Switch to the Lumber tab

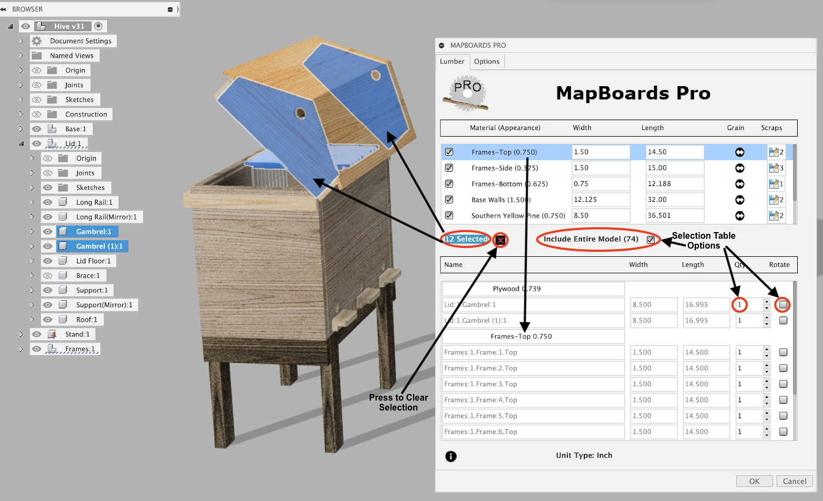click(x=452, y=61)
